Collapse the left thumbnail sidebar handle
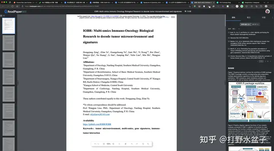 [18, 83]
